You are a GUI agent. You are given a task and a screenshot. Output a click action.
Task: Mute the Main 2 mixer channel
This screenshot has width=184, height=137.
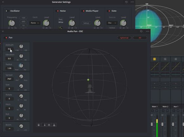click(167, 111)
